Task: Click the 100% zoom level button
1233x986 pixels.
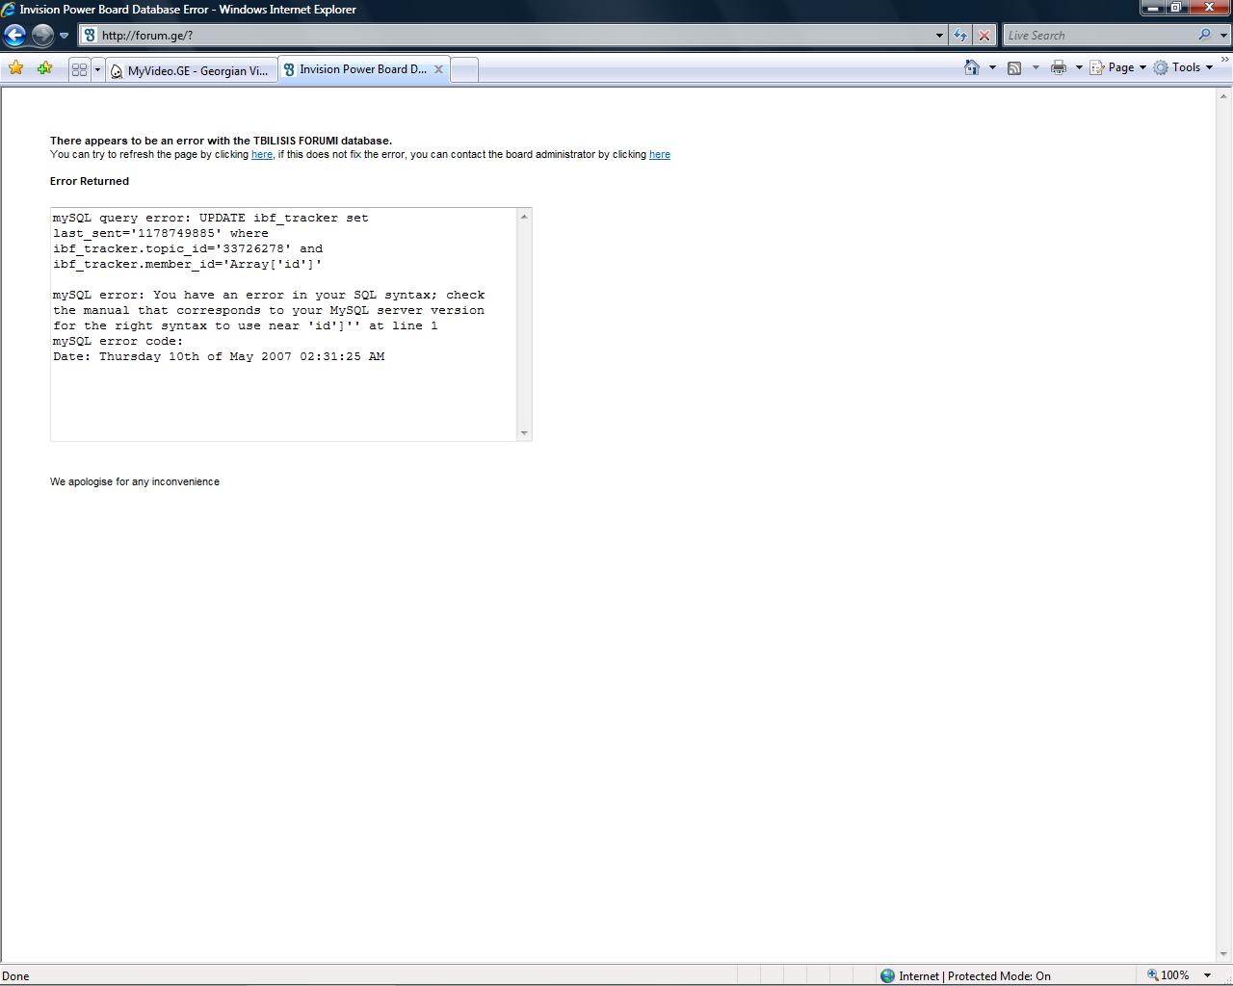Action: [x=1167, y=975]
